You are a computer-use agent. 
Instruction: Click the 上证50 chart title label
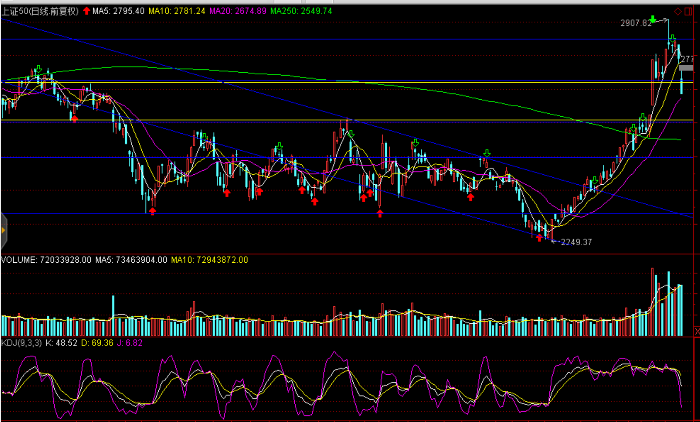(40, 11)
